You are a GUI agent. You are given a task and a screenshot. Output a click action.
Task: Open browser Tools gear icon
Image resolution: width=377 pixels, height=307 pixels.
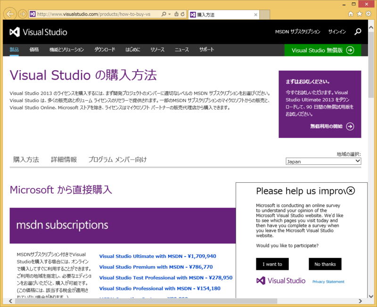[369, 14]
